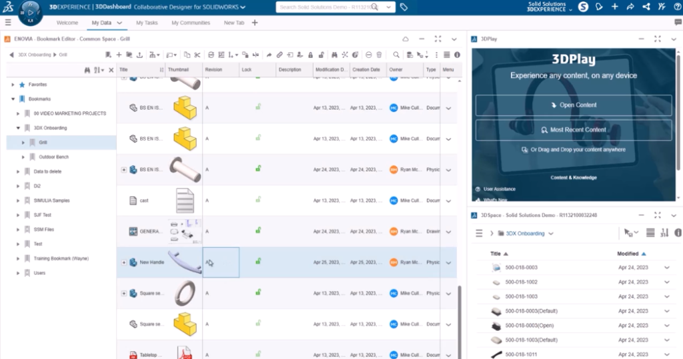Switch to the Welcome tab
Viewport: 683px width, 359px height.
(x=67, y=23)
